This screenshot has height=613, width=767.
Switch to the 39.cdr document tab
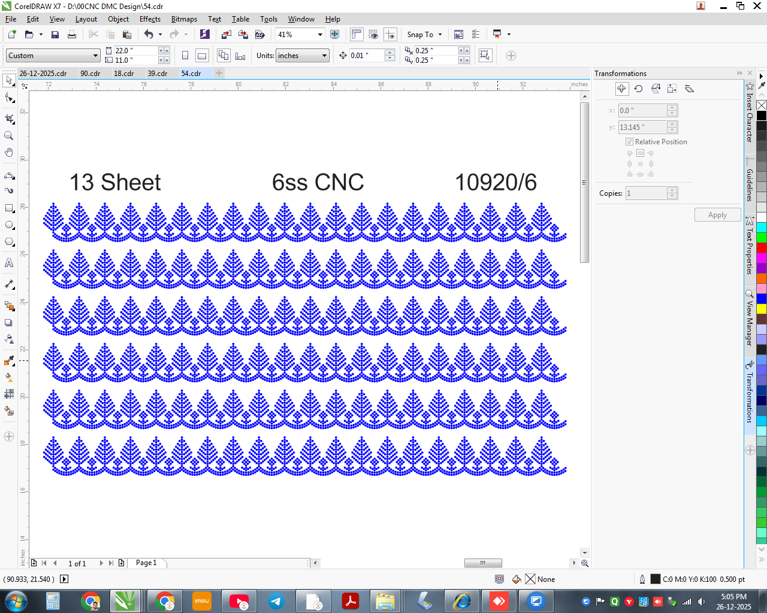158,74
